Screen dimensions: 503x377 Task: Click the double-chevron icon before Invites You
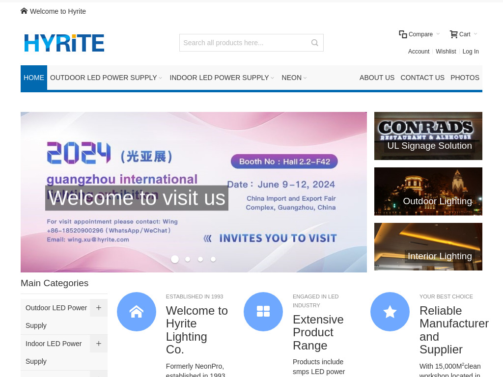(x=208, y=239)
